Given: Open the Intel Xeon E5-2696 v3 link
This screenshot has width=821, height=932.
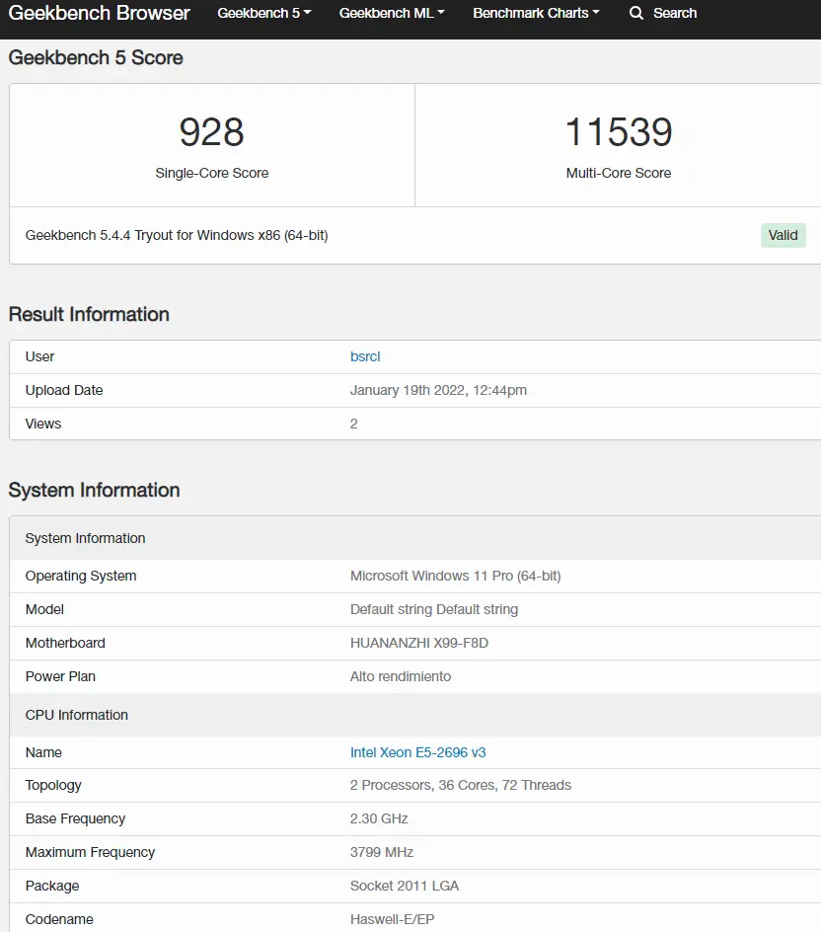Looking at the screenshot, I should pos(418,752).
